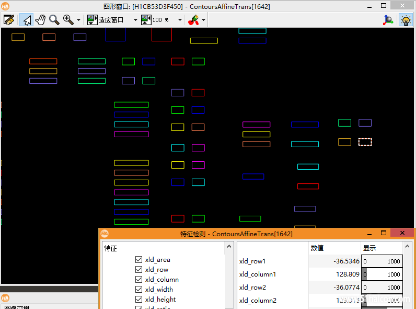This screenshot has height=309, width=416.
Task: Open the 适应窗口 size dropdown
Action: pos(135,20)
